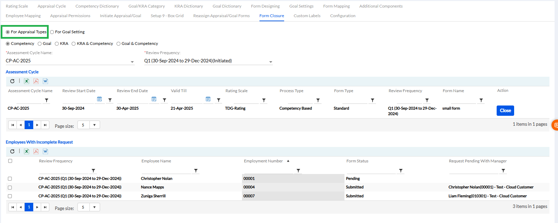Export Employees With Incomplete Request to Word
The width and height of the screenshot is (558, 223).
pyautogui.click(x=45, y=151)
